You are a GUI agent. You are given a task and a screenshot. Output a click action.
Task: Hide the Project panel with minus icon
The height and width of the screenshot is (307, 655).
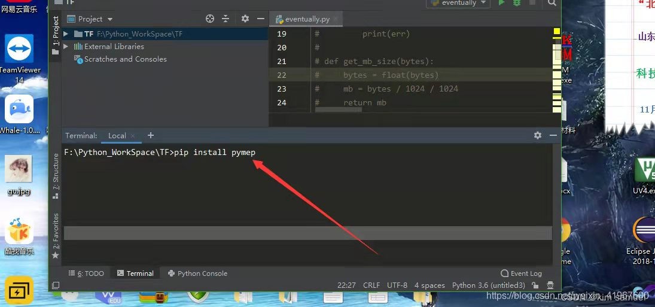pos(261,19)
